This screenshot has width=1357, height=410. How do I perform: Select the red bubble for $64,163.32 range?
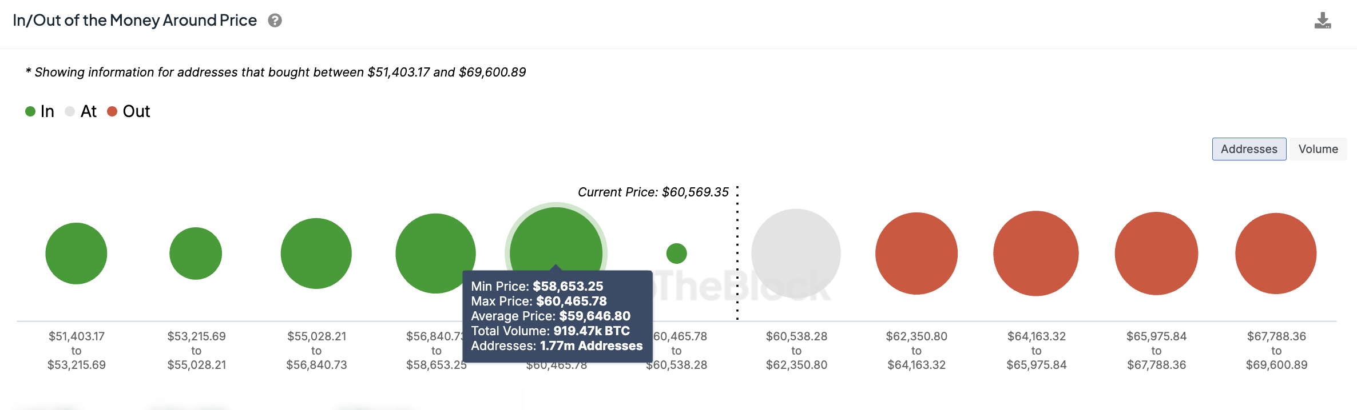pyautogui.click(x=1036, y=253)
